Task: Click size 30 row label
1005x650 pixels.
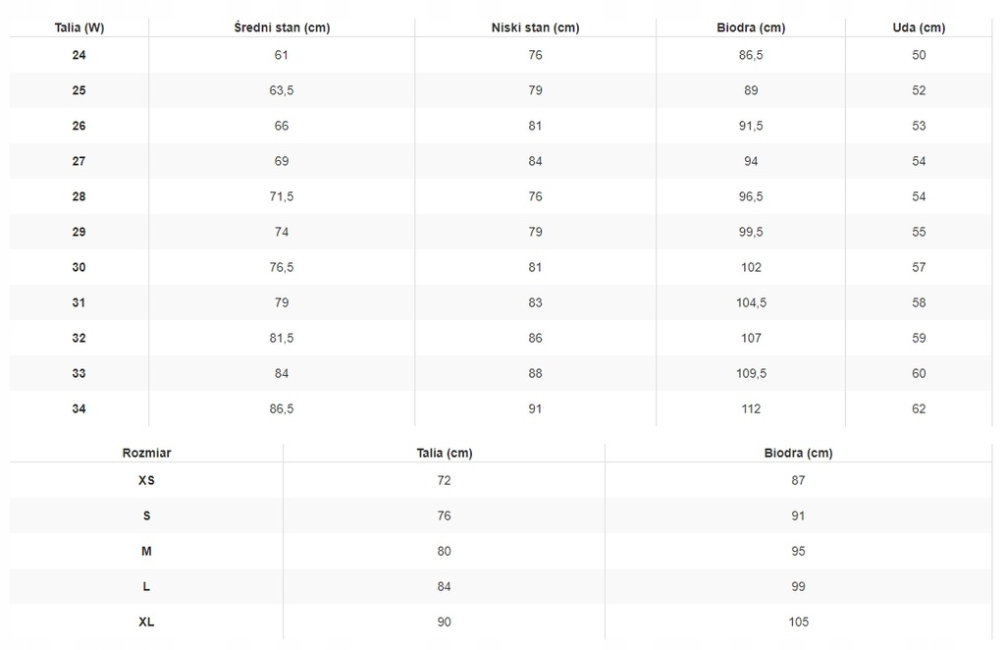Action: [x=79, y=267]
